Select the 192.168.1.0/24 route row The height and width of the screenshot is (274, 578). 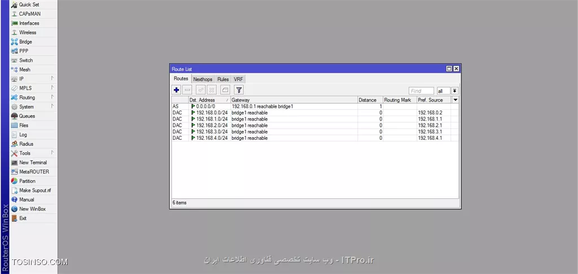315,119
